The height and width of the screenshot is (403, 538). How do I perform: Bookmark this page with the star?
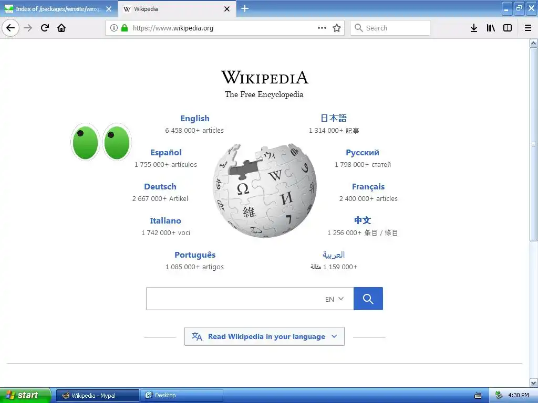pos(337,28)
